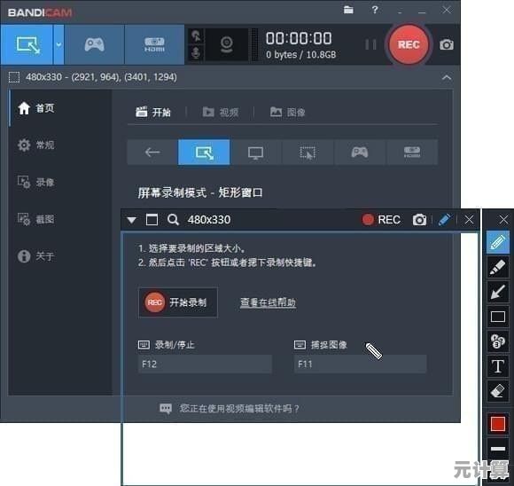The height and width of the screenshot is (486, 514).
Task: Open the 关于 (About) sidebar item
Action: coord(36,256)
